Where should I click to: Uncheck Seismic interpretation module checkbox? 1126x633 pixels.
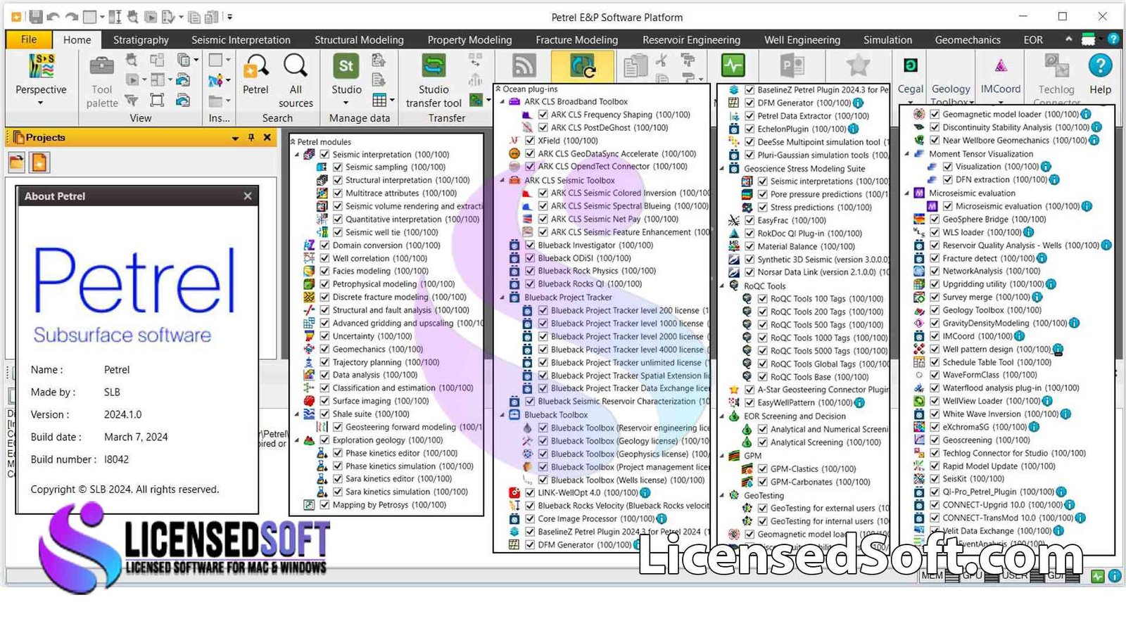click(324, 154)
